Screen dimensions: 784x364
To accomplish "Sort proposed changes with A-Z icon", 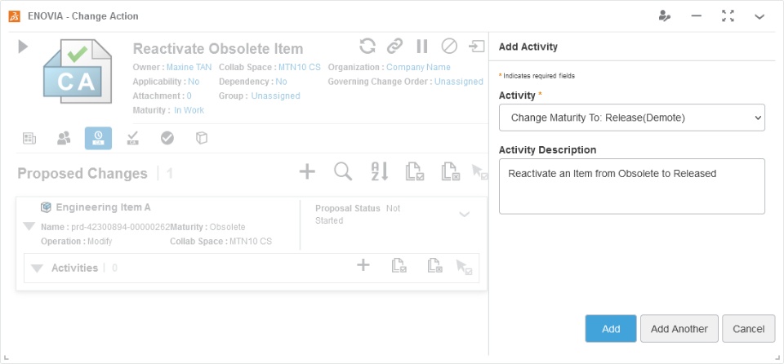I will click(x=380, y=171).
